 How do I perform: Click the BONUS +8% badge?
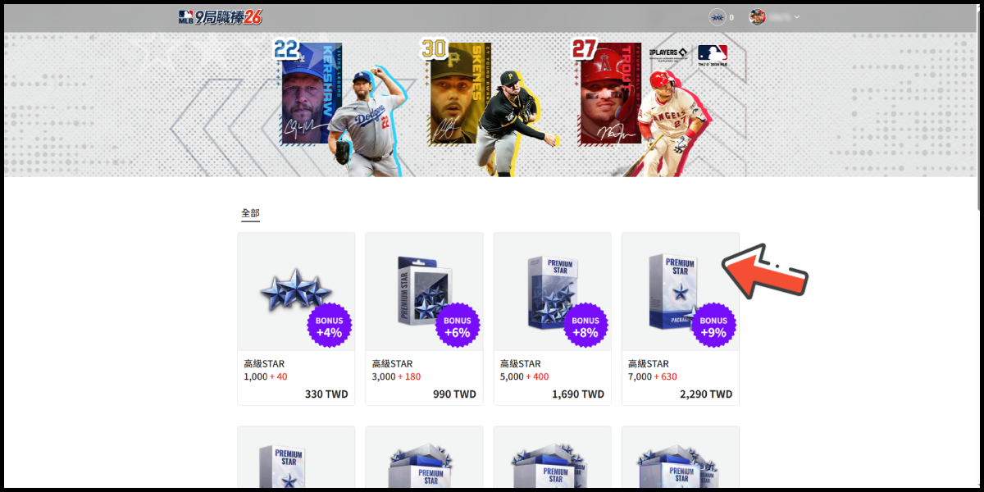click(x=585, y=326)
